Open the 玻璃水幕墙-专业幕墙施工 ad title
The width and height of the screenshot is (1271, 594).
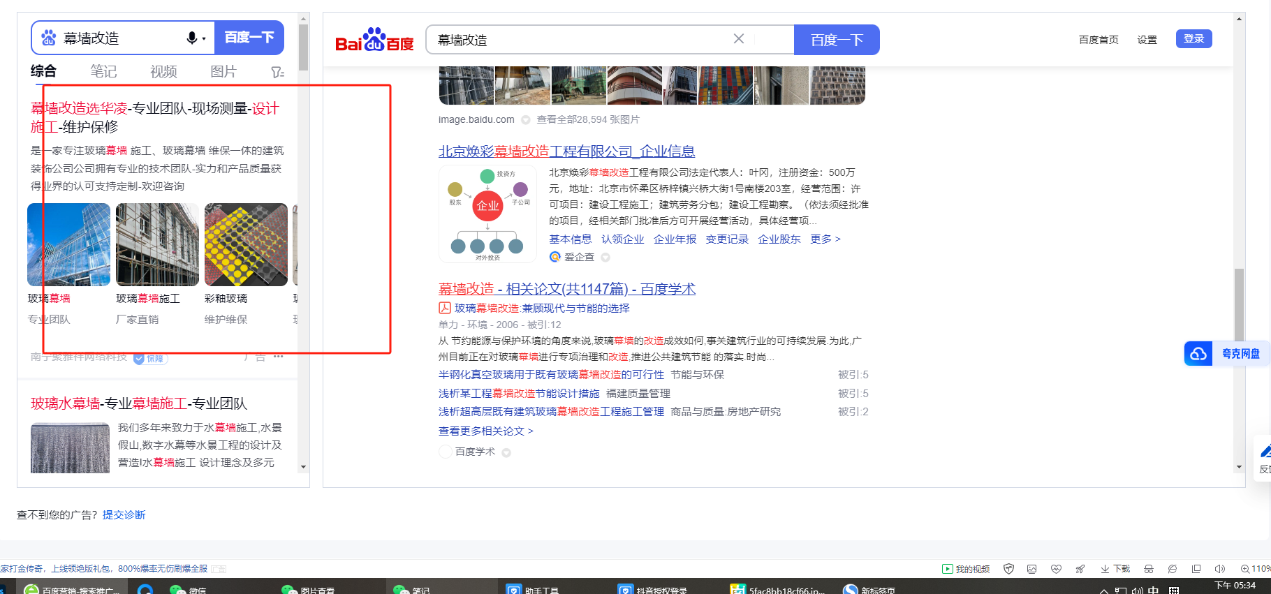click(x=139, y=403)
